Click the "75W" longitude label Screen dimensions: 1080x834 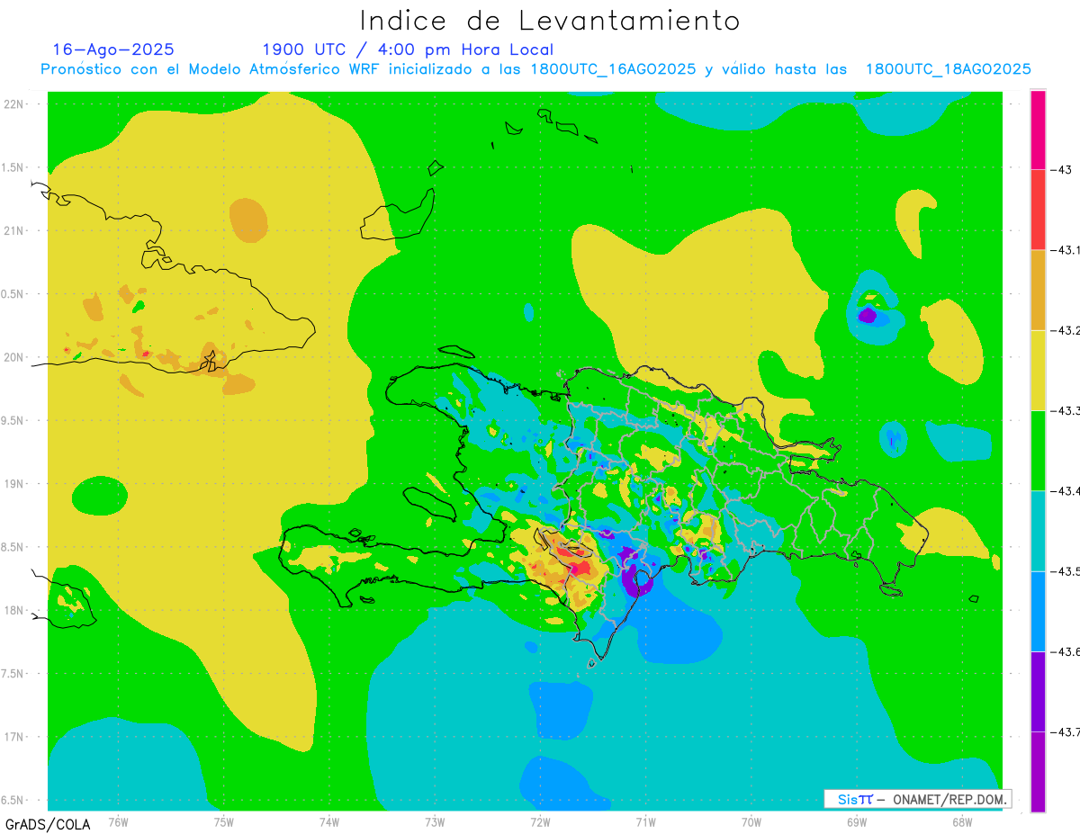(x=224, y=821)
